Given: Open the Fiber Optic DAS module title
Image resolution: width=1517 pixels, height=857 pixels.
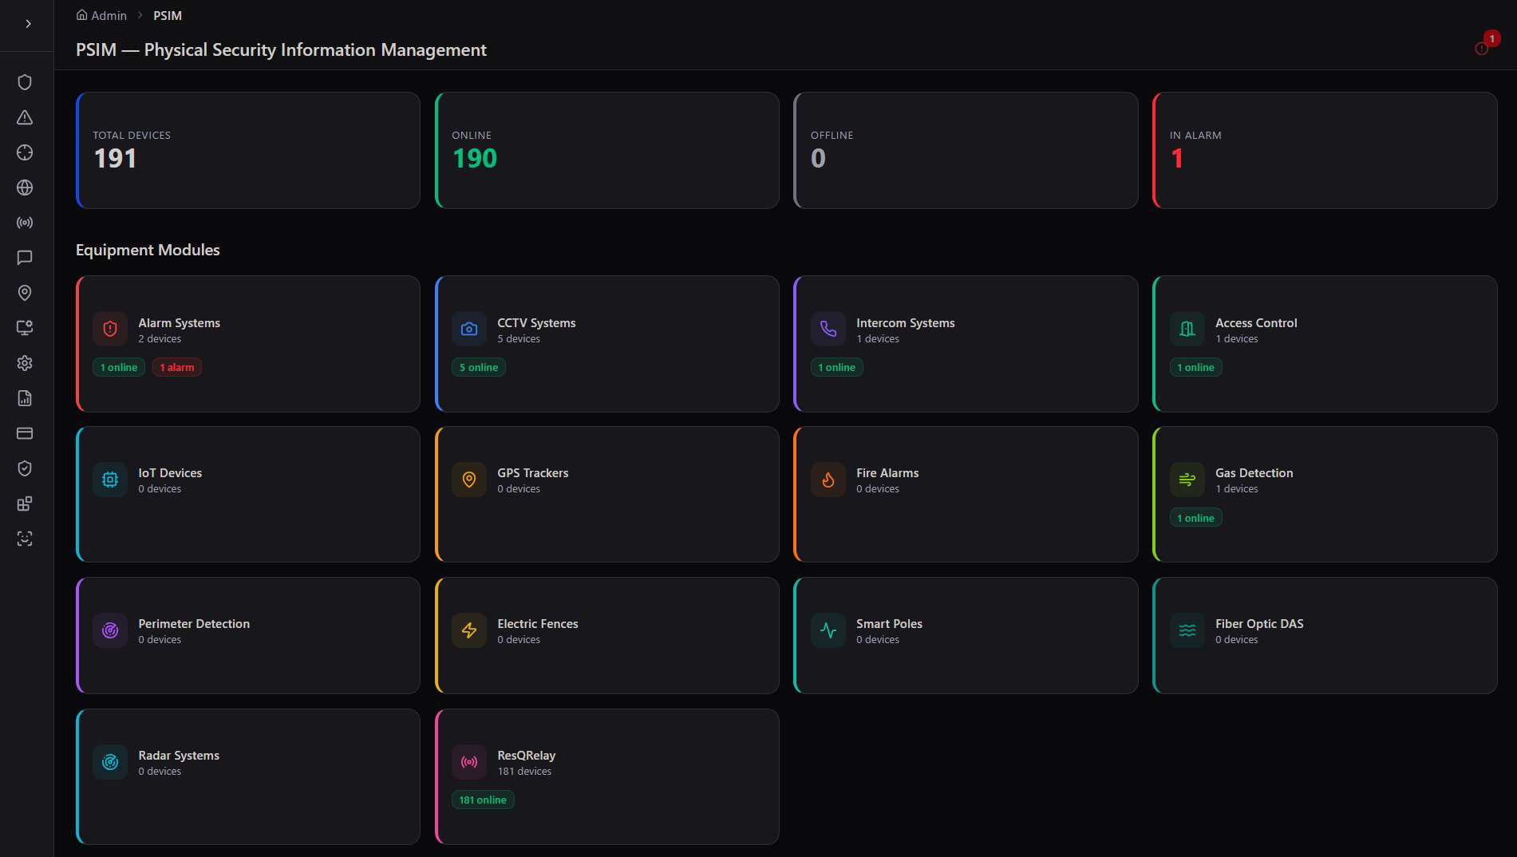Looking at the screenshot, I should pyautogui.click(x=1259, y=623).
